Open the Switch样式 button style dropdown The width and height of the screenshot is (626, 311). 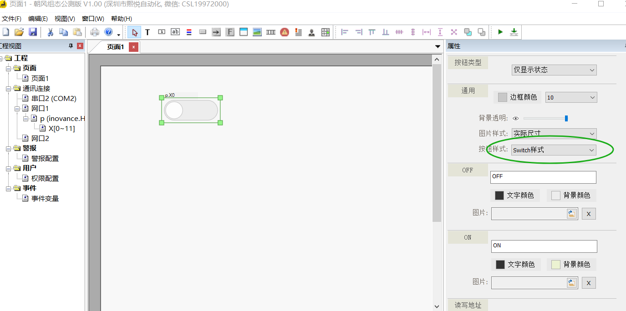coord(554,150)
